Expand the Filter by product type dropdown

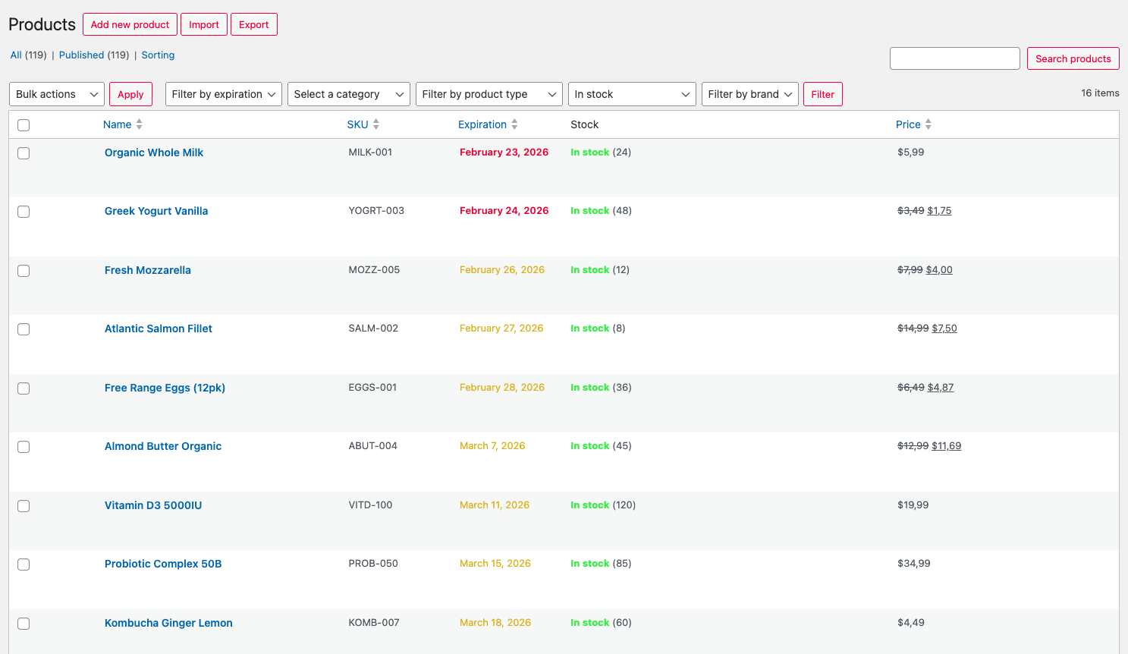pos(489,94)
